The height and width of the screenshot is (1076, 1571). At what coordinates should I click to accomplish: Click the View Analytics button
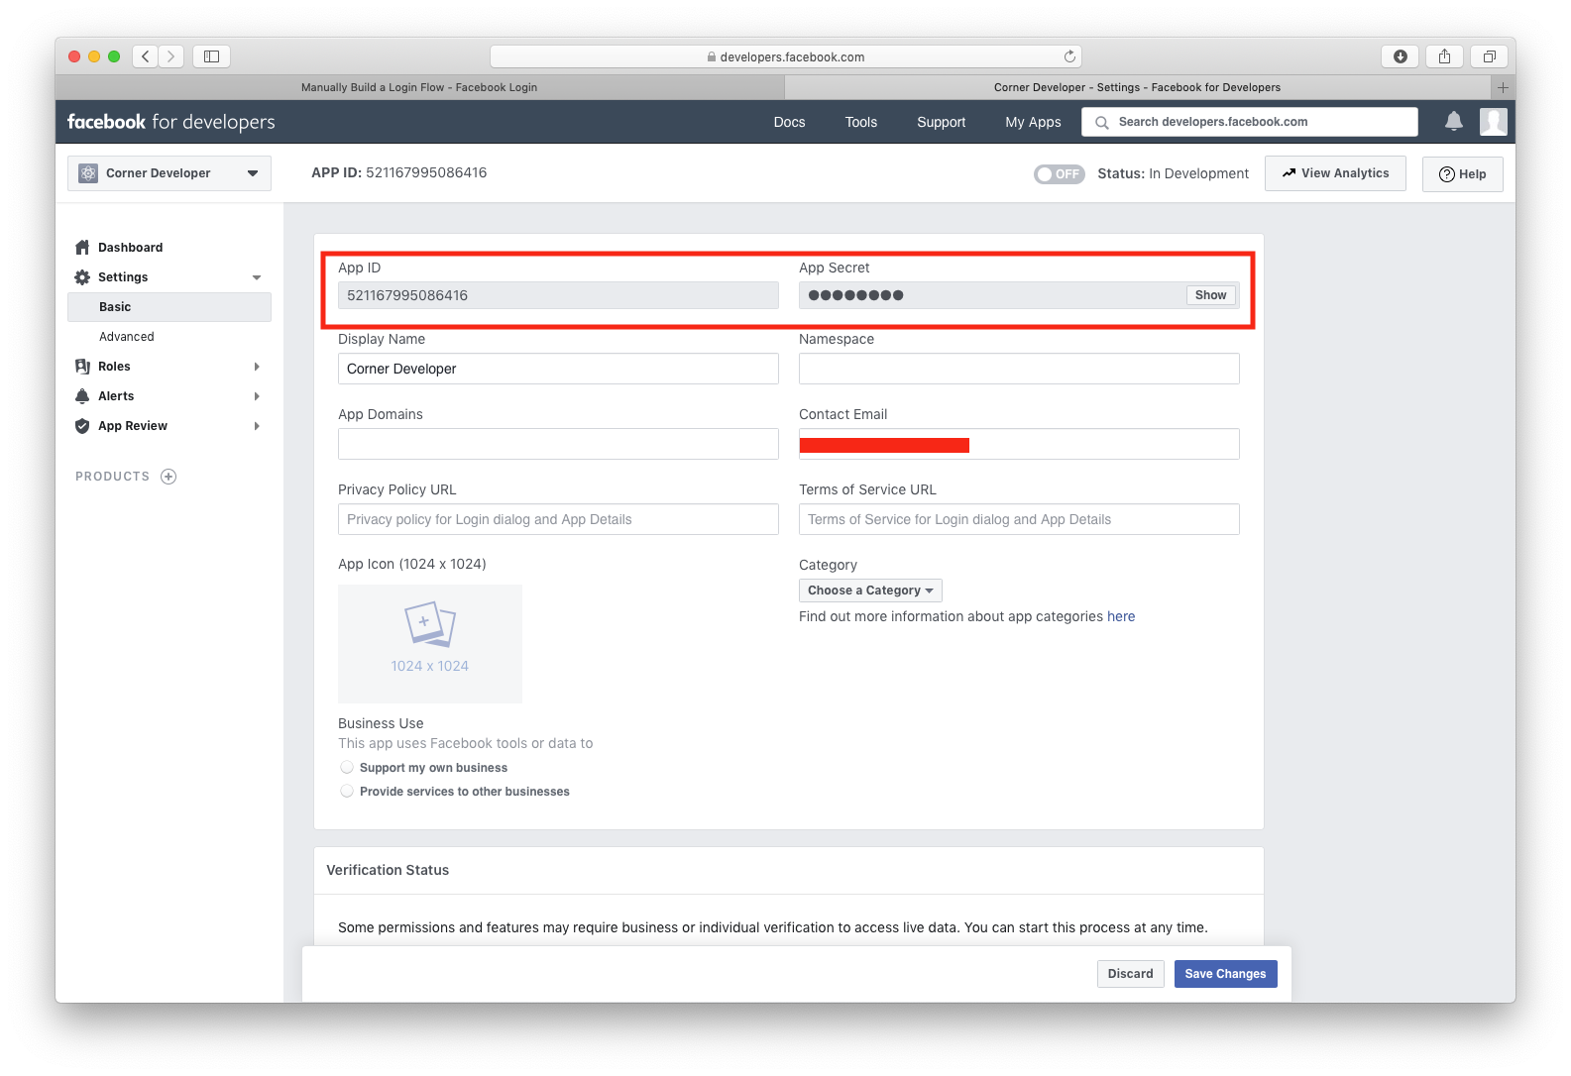1335,173
